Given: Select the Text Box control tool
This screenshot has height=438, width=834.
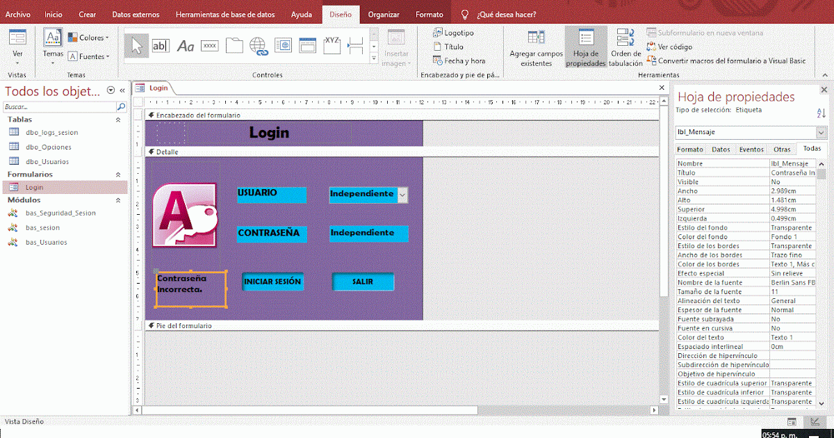Looking at the screenshot, I should click(x=161, y=45).
